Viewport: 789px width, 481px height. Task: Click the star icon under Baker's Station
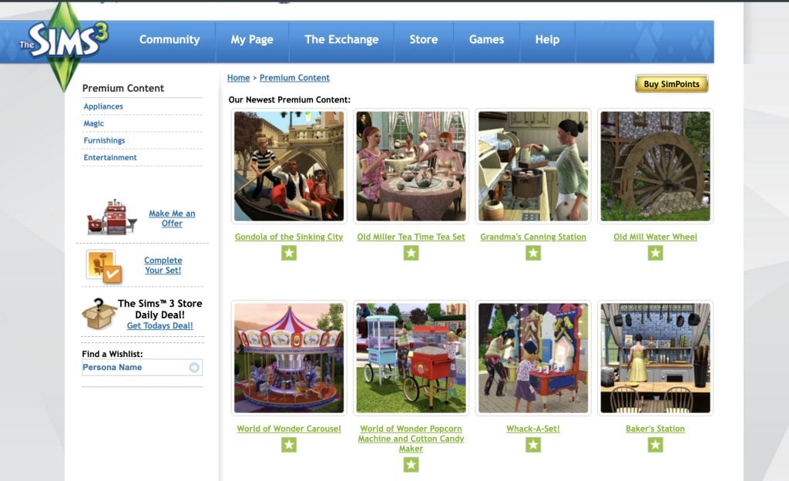click(x=654, y=443)
